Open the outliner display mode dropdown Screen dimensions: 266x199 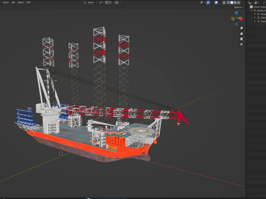[250, 3]
